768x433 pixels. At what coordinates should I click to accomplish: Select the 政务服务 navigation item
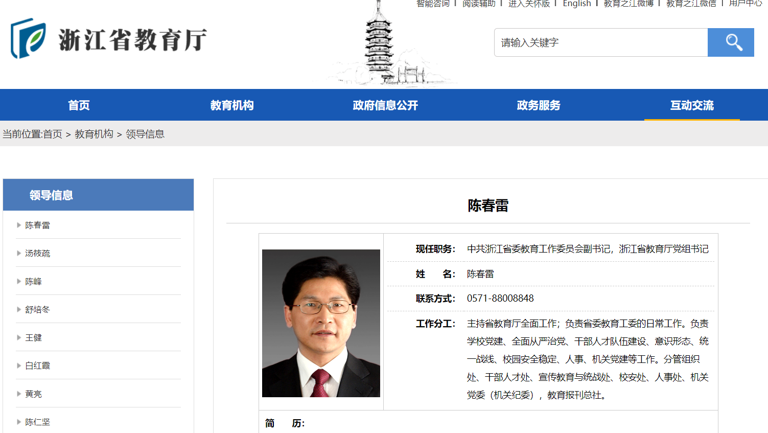pyautogui.click(x=539, y=105)
